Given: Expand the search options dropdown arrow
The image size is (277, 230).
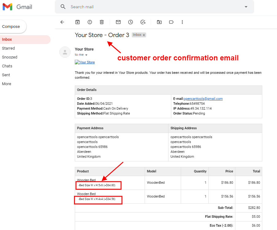Looking at the screenshot, I should tap(246, 7).
